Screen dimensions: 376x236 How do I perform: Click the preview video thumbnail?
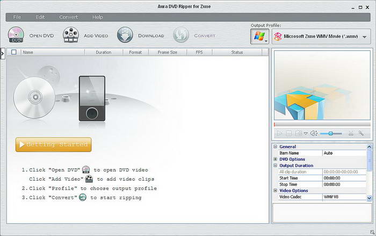point(322,85)
